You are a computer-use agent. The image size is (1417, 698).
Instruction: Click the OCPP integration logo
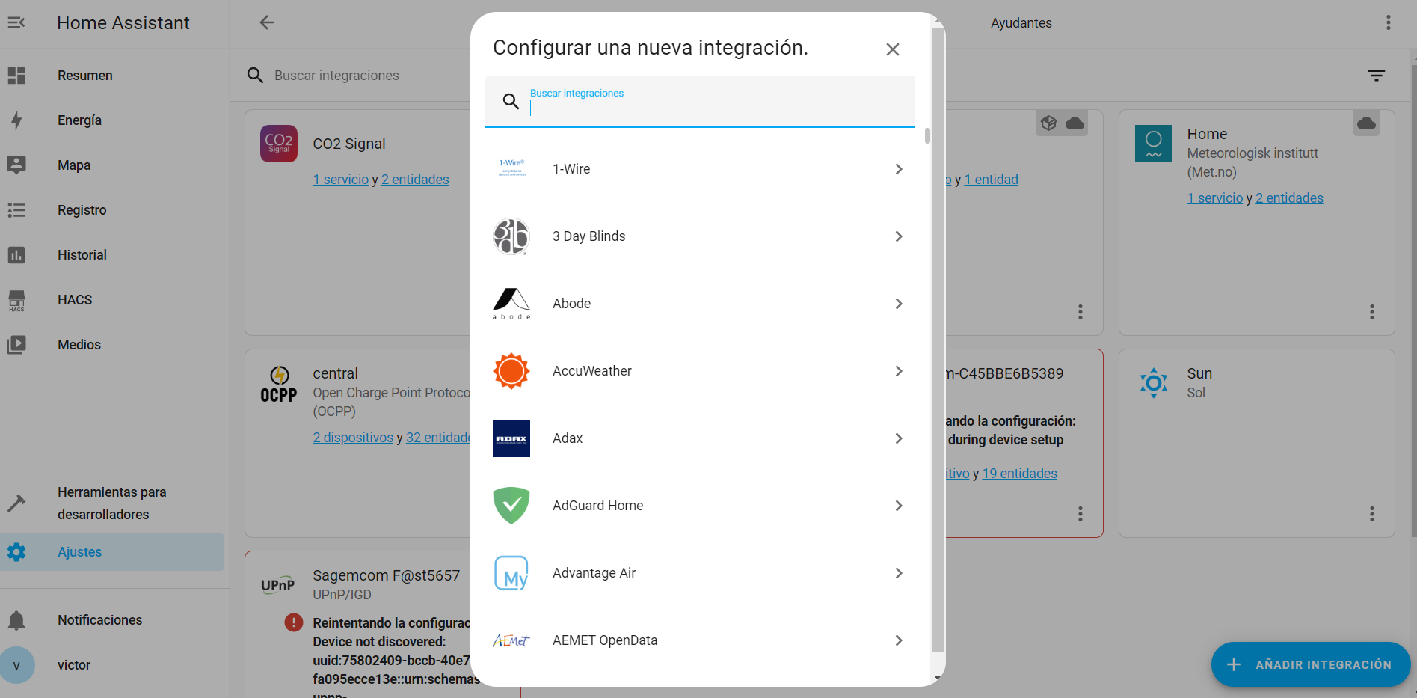pos(279,385)
